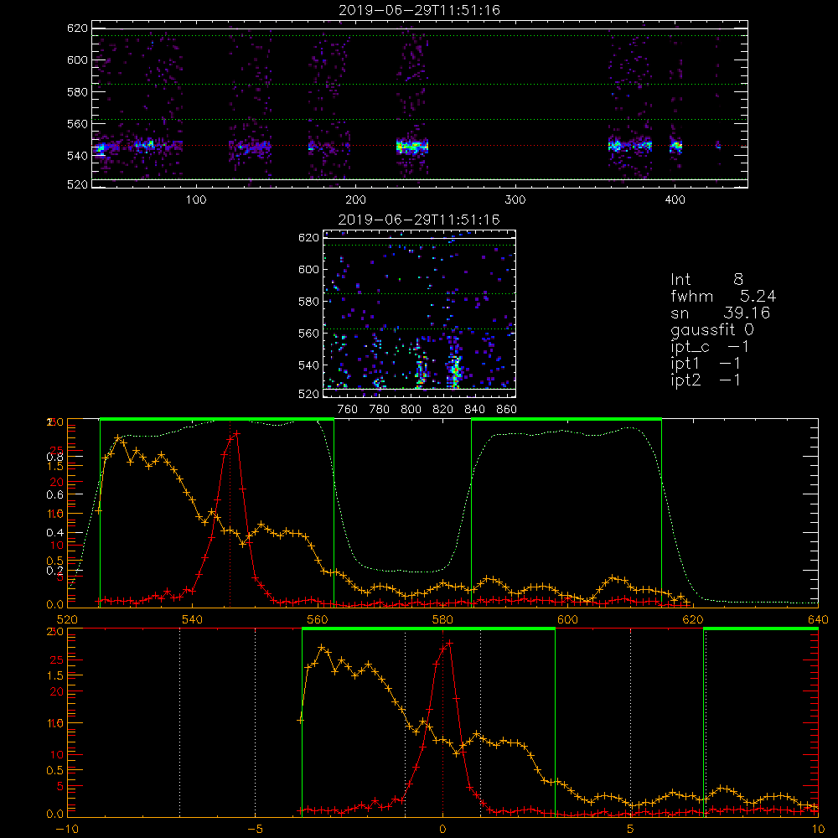838x838 pixels.
Task: Click x-axis label -5 of the bottom plot
Action: click(x=255, y=830)
